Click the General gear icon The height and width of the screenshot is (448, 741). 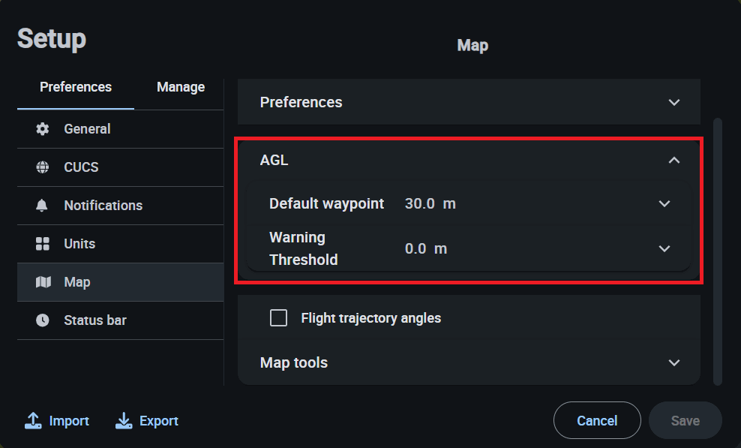tap(43, 129)
